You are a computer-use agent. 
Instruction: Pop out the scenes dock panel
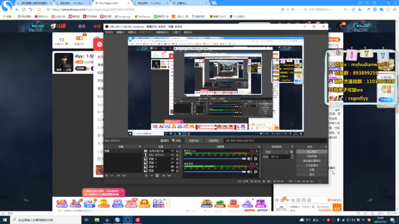pyautogui.click(x=140, y=146)
